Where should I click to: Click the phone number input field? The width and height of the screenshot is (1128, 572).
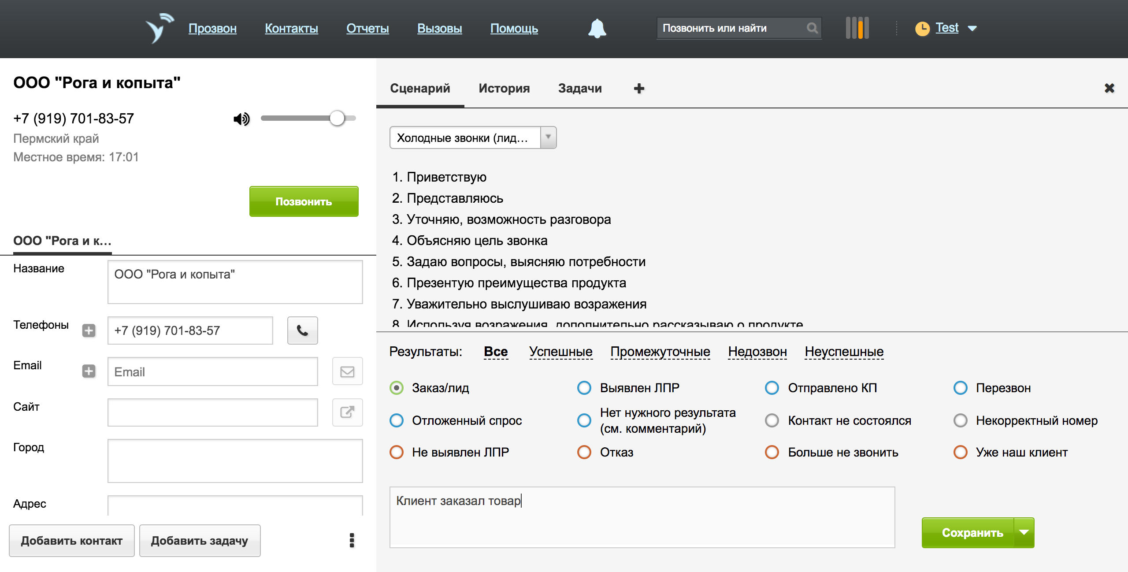190,331
